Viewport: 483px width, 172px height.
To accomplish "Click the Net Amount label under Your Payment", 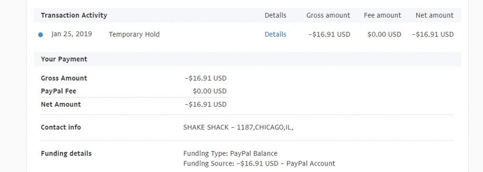I will [61, 104].
